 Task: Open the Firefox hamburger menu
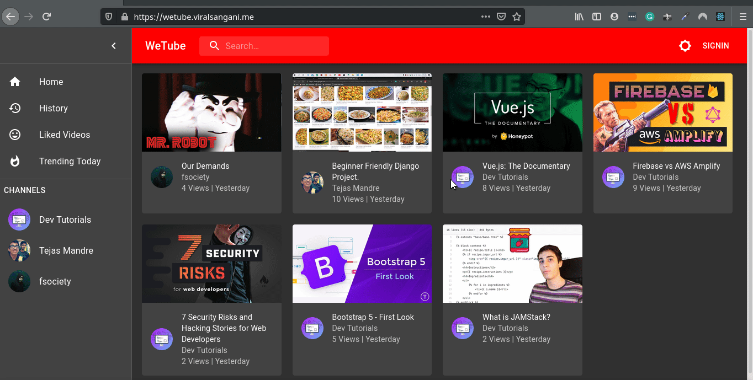click(743, 17)
